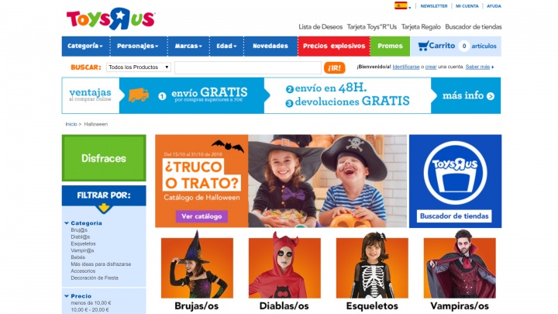Open the store finder Toys R Us icon
This screenshot has height=314, width=558.
pos(455,173)
